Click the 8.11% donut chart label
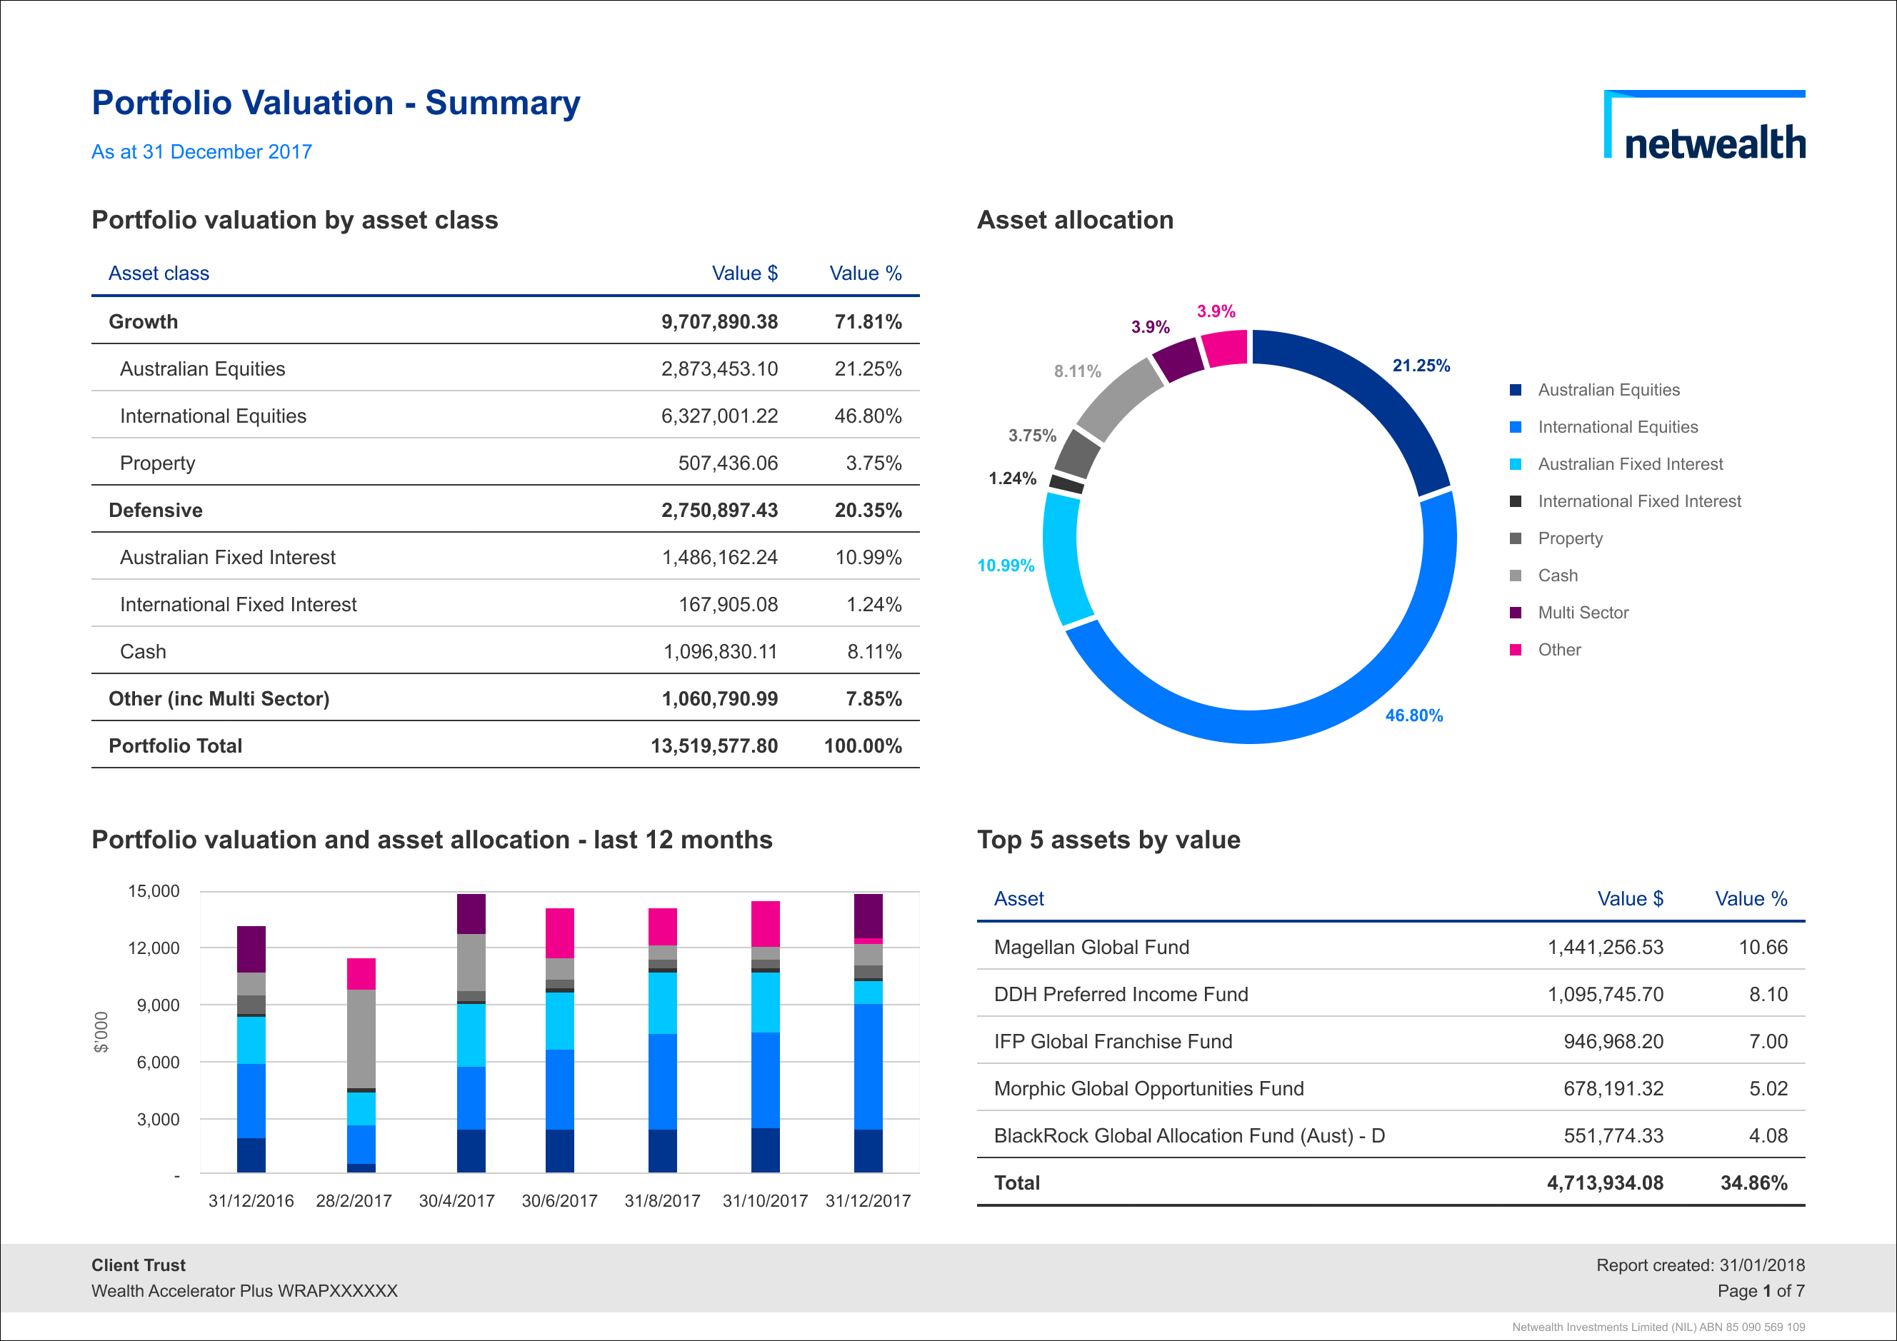The image size is (1897, 1341). tap(1077, 371)
